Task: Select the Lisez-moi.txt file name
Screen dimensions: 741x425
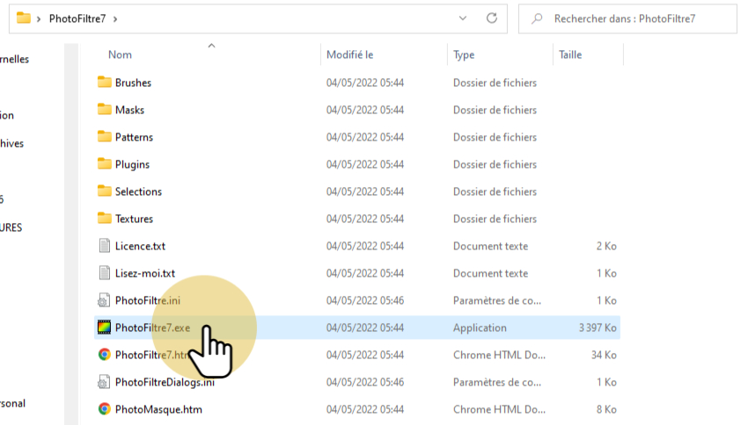Action: 145,274
